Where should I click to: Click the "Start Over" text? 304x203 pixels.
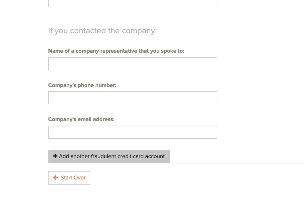coord(73,178)
